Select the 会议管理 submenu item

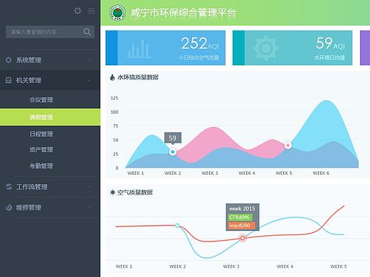coord(41,99)
